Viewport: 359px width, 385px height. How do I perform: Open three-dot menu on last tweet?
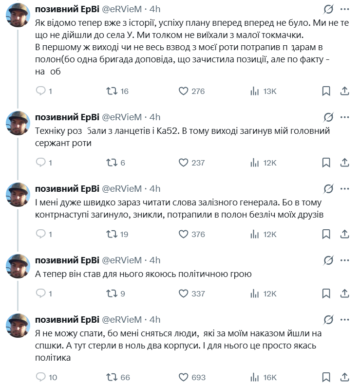coord(345,319)
